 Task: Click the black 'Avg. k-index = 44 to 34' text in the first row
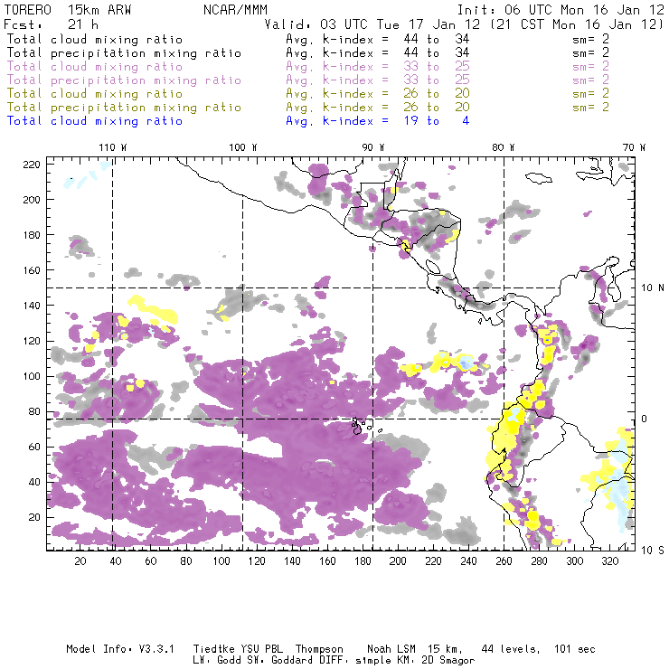pyautogui.click(x=378, y=39)
